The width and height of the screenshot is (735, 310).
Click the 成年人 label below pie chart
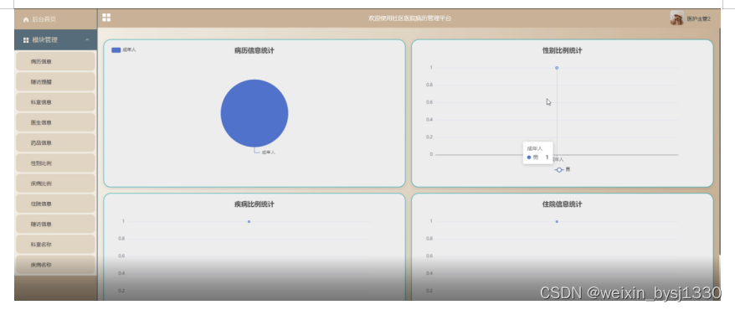coord(268,152)
